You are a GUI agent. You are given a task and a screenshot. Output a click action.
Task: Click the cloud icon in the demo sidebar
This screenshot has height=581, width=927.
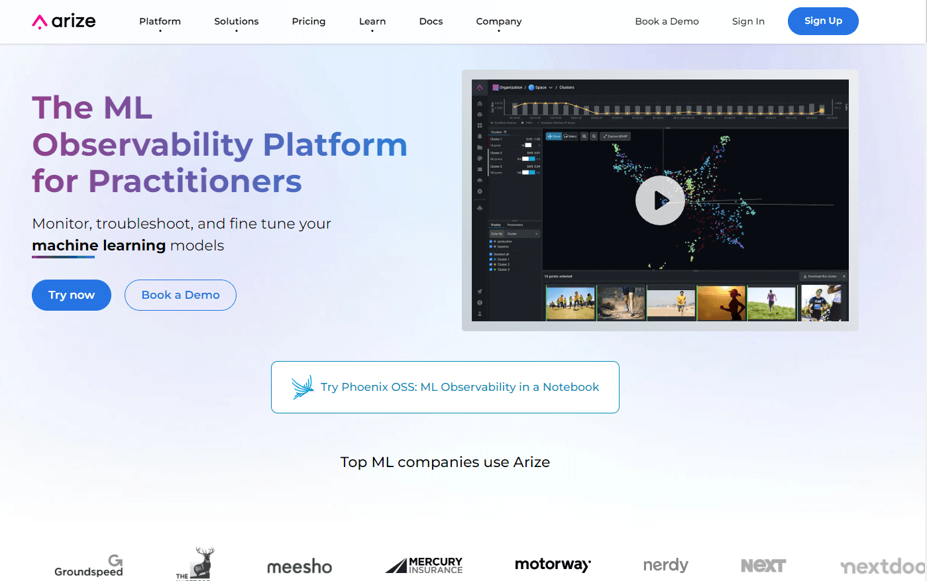480,180
